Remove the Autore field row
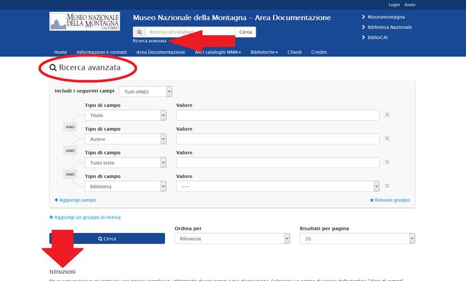 [387, 138]
